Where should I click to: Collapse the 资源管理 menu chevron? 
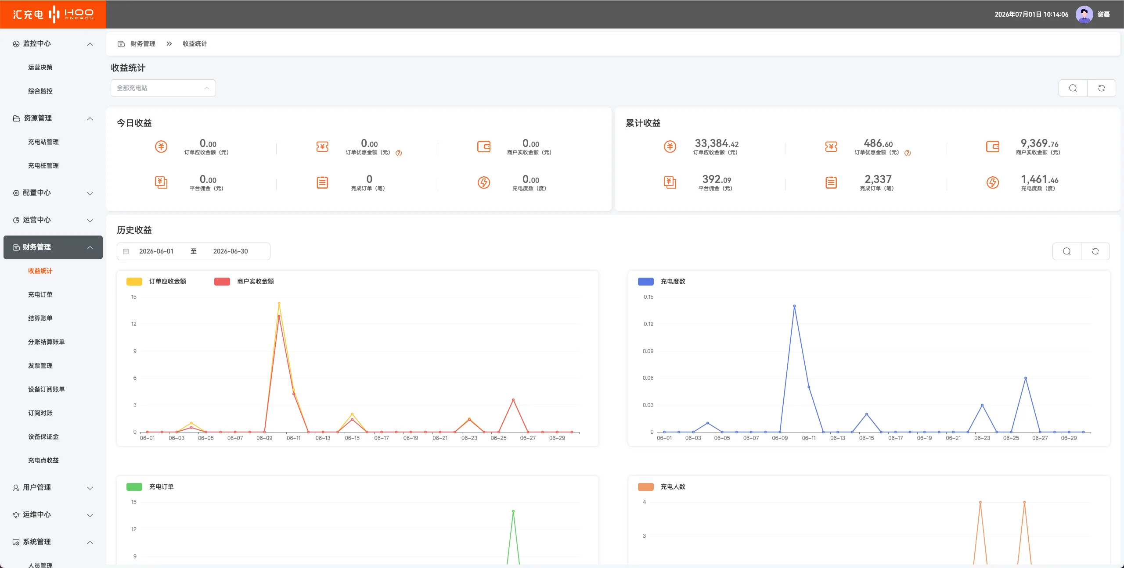[x=90, y=118]
